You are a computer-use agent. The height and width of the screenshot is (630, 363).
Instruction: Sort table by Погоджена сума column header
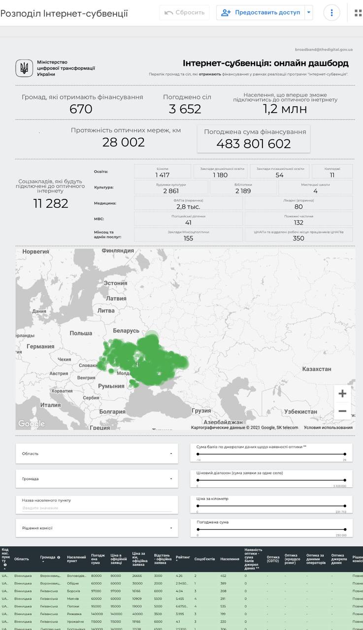(x=98, y=559)
